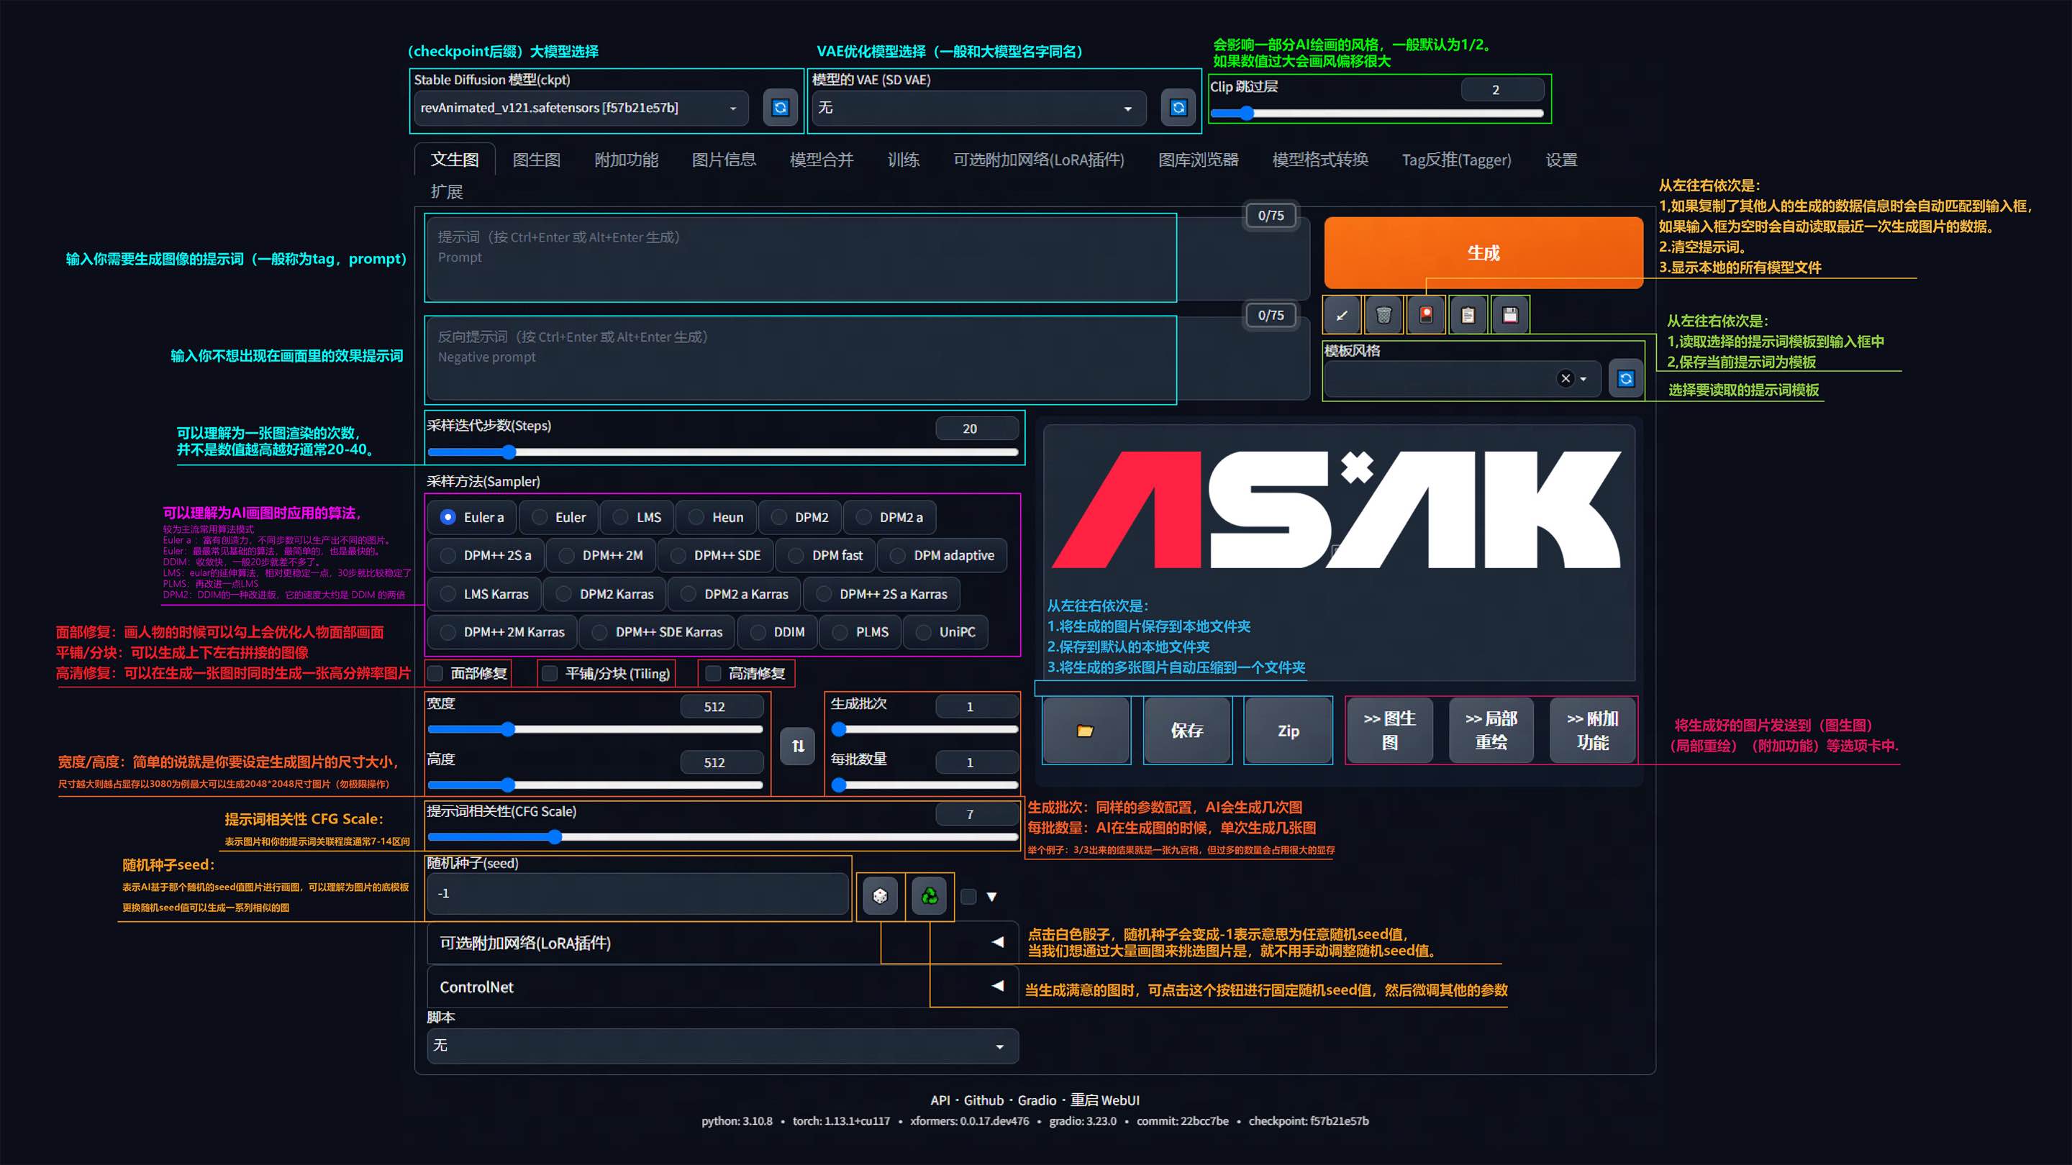Expand the 可选附加网络(LoRA插件) accordion
This screenshot has width=2072, height=1165.
point(722,943)
